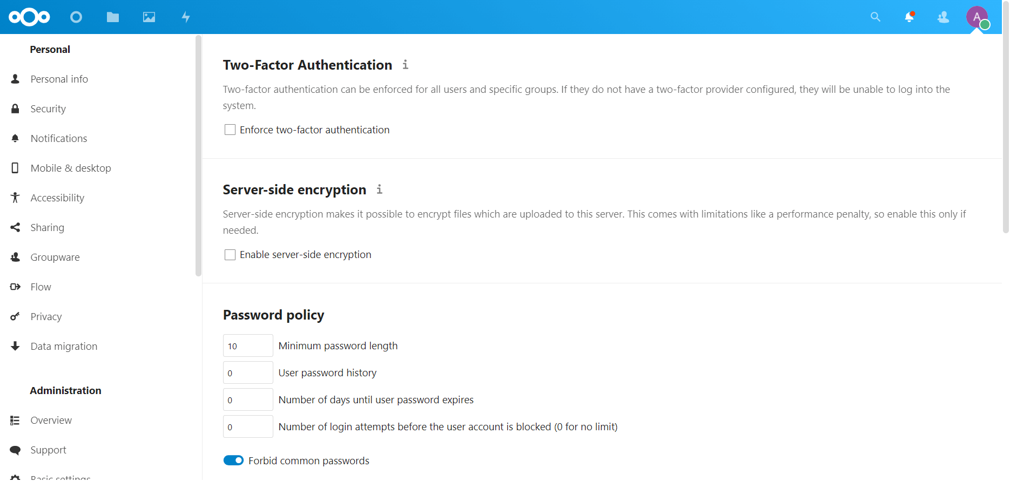Check Enable server-side encryption
1010x488 pixels.
click(230, 255)
